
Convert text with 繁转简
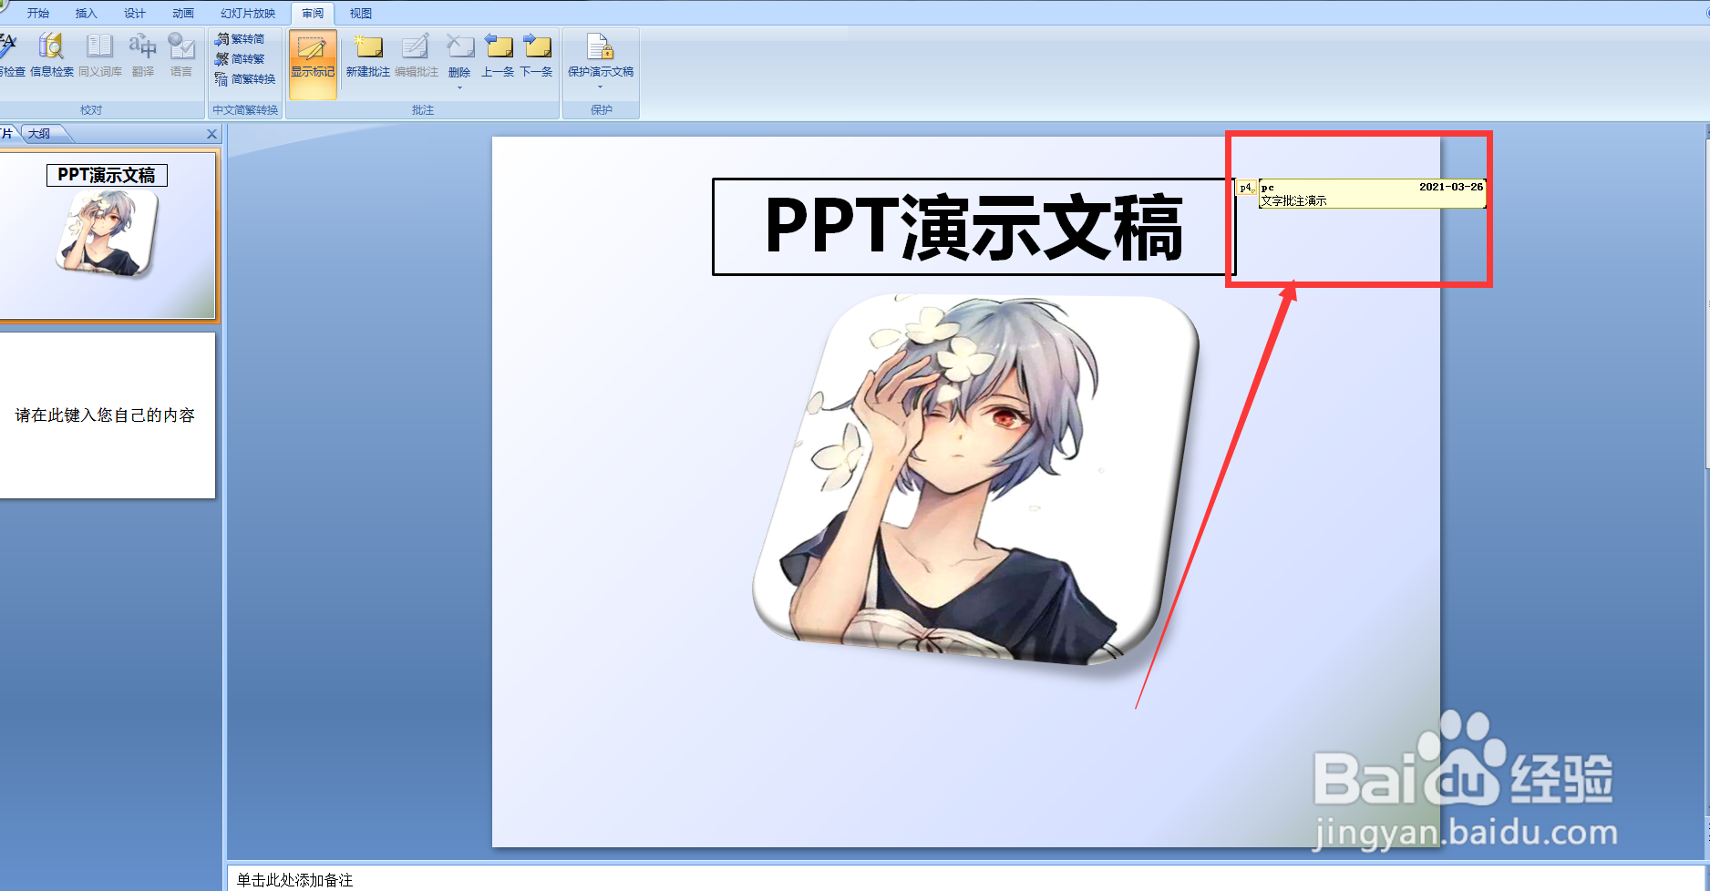coord(241,39)
